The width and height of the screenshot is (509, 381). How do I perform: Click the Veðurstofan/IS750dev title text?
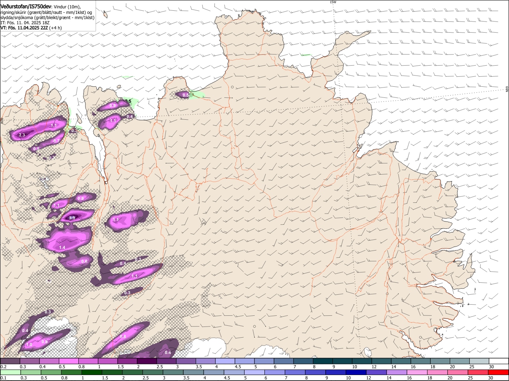[26, 6]
